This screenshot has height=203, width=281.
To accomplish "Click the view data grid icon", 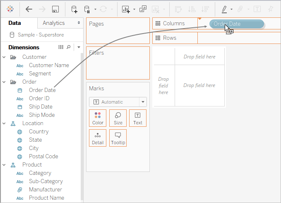I will (x=61, y=47).
